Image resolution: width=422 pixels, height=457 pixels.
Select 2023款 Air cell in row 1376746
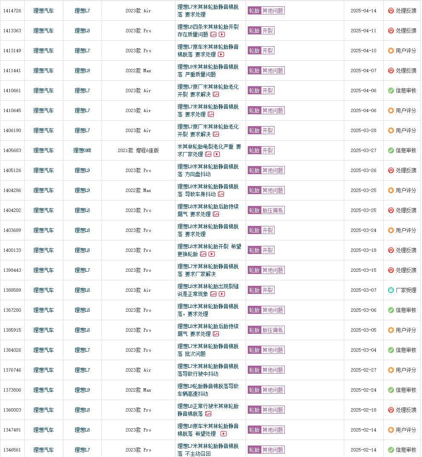pos(138,370)
